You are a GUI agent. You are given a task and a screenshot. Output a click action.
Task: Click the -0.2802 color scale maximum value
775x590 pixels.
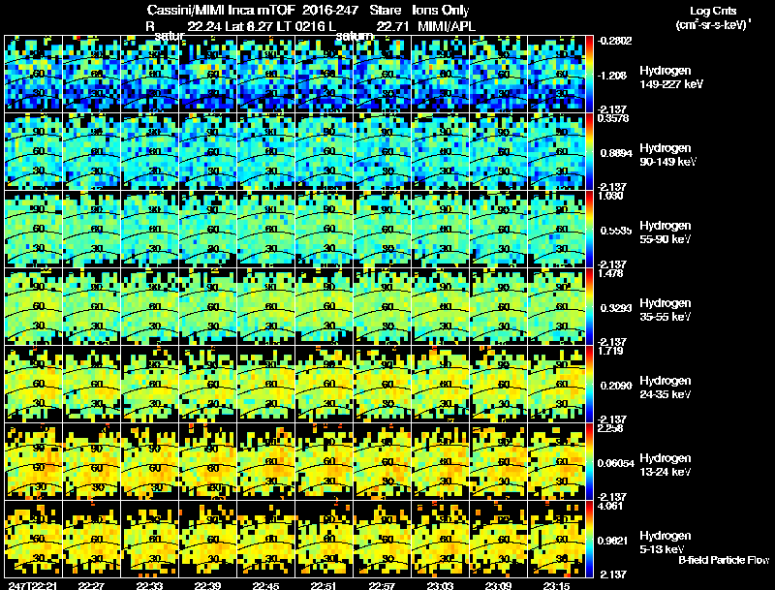pyautogui.click(x=614, y=41)
